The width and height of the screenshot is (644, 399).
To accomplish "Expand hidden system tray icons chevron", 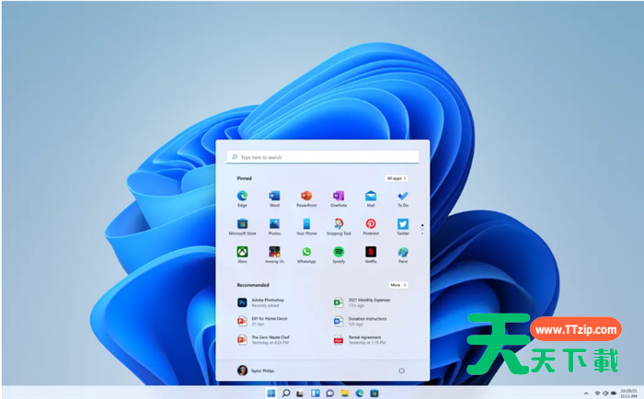I will (586, 393).
